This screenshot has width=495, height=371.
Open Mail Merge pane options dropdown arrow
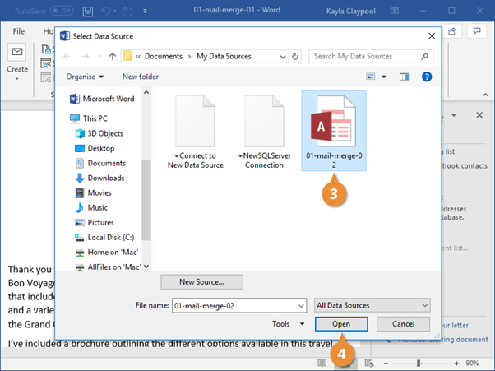click(454, 115)
